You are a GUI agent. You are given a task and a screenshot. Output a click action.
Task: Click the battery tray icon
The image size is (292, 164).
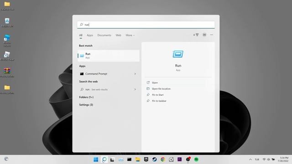point(273,159)
